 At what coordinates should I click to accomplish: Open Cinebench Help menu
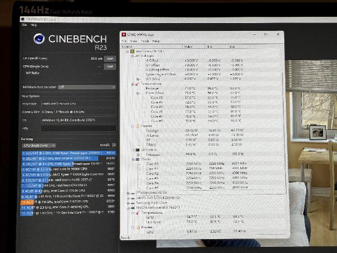click(x=34, y=25)
